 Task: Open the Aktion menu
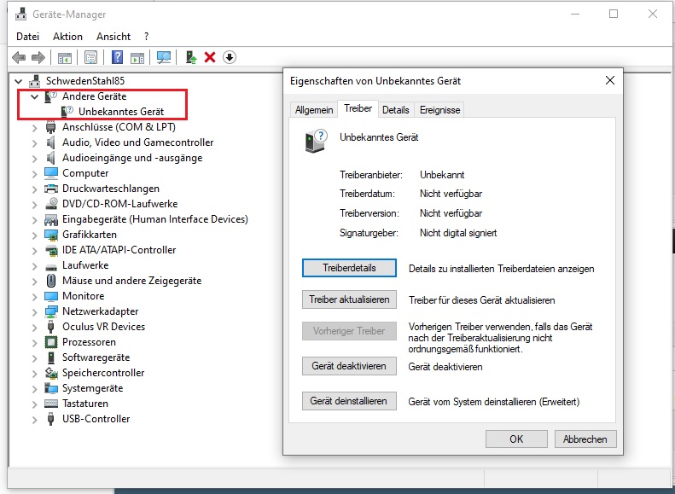click(x=67, y=37)
